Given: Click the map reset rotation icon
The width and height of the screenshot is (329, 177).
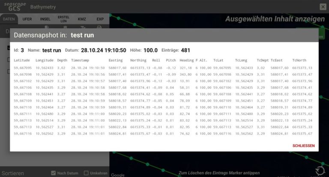Looking at the screenshot, I should (x=320, y=170).
